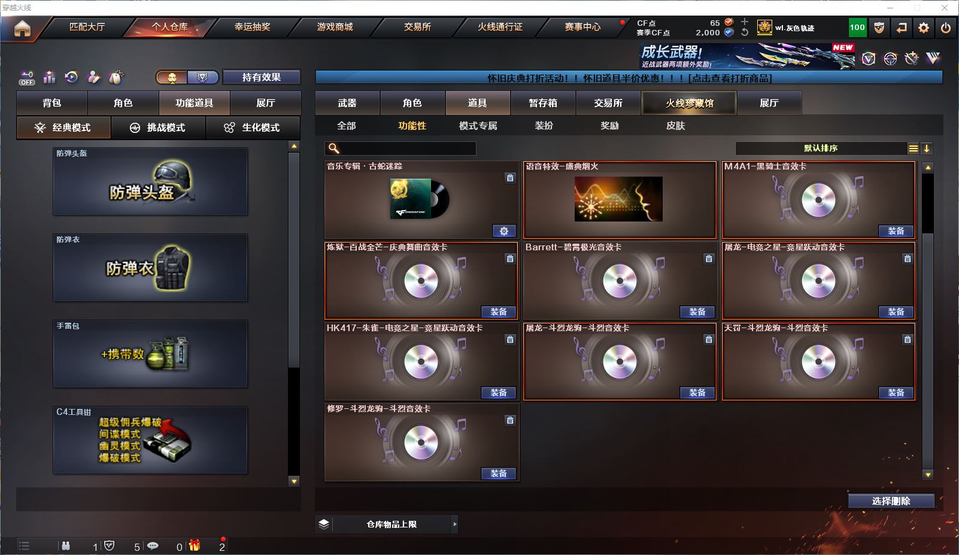
Task: Click the power exit icon top right
Action: (x=946, y=28)
